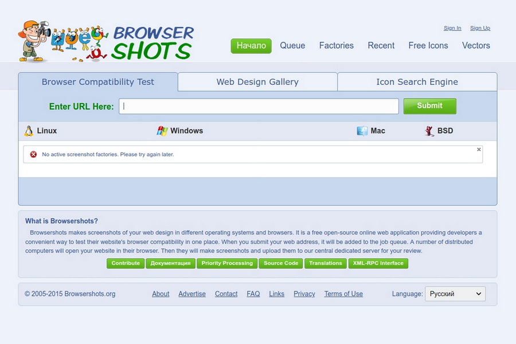This screenshot has width=516, height=344.
Task: Click the Mac Finder icon
Action: click(x=362, y=131)
